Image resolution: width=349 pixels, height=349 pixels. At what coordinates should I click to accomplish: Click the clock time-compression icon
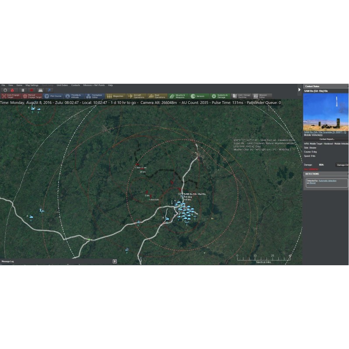pyautogui.click(x=5, y=90)
